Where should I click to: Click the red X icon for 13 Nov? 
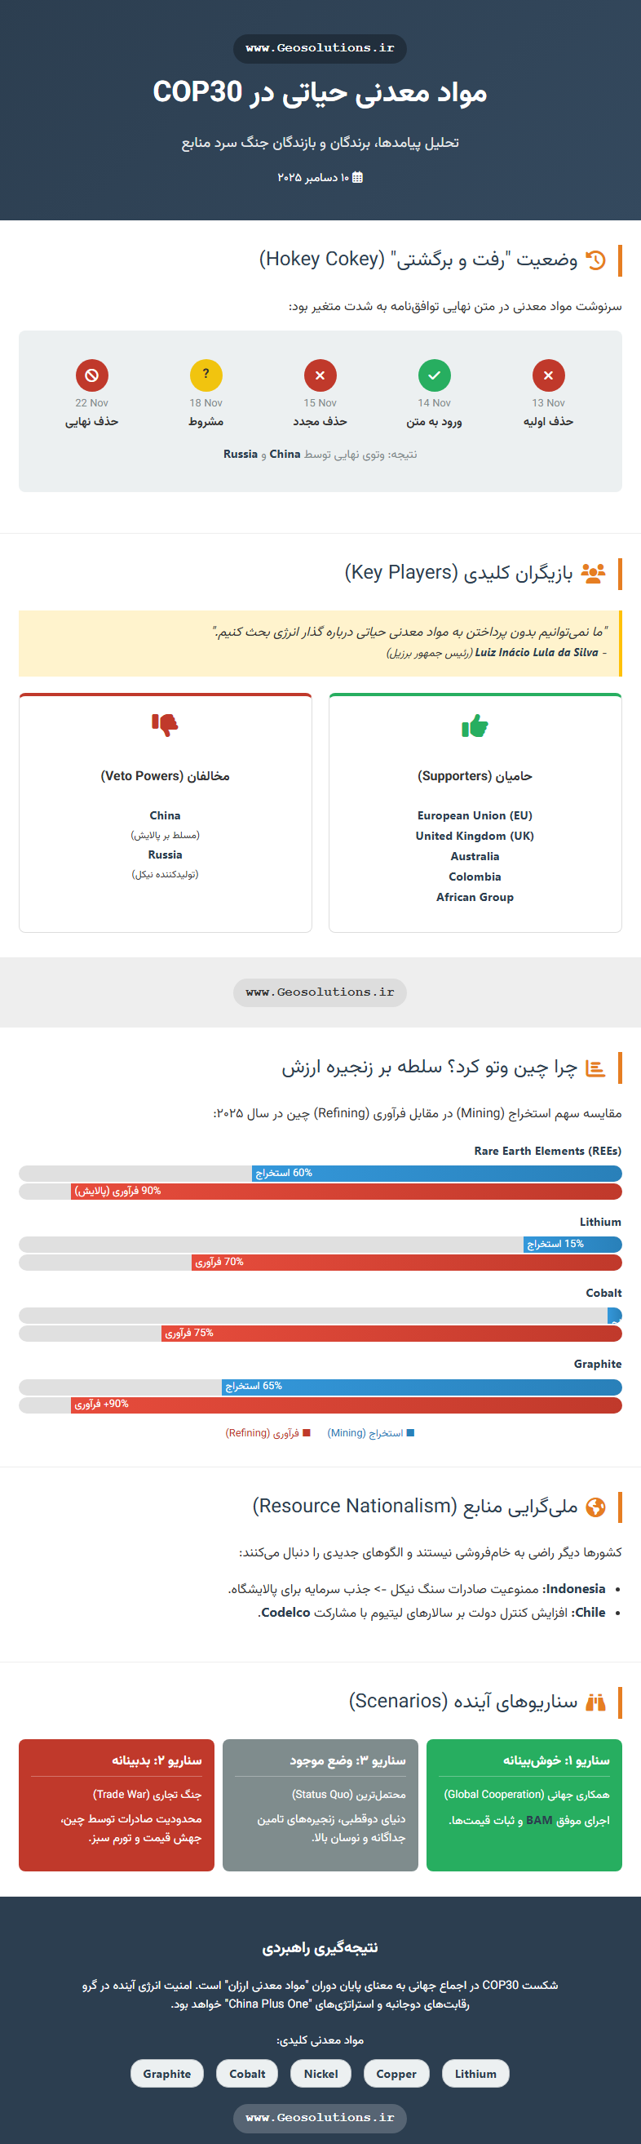coord(548,375)
